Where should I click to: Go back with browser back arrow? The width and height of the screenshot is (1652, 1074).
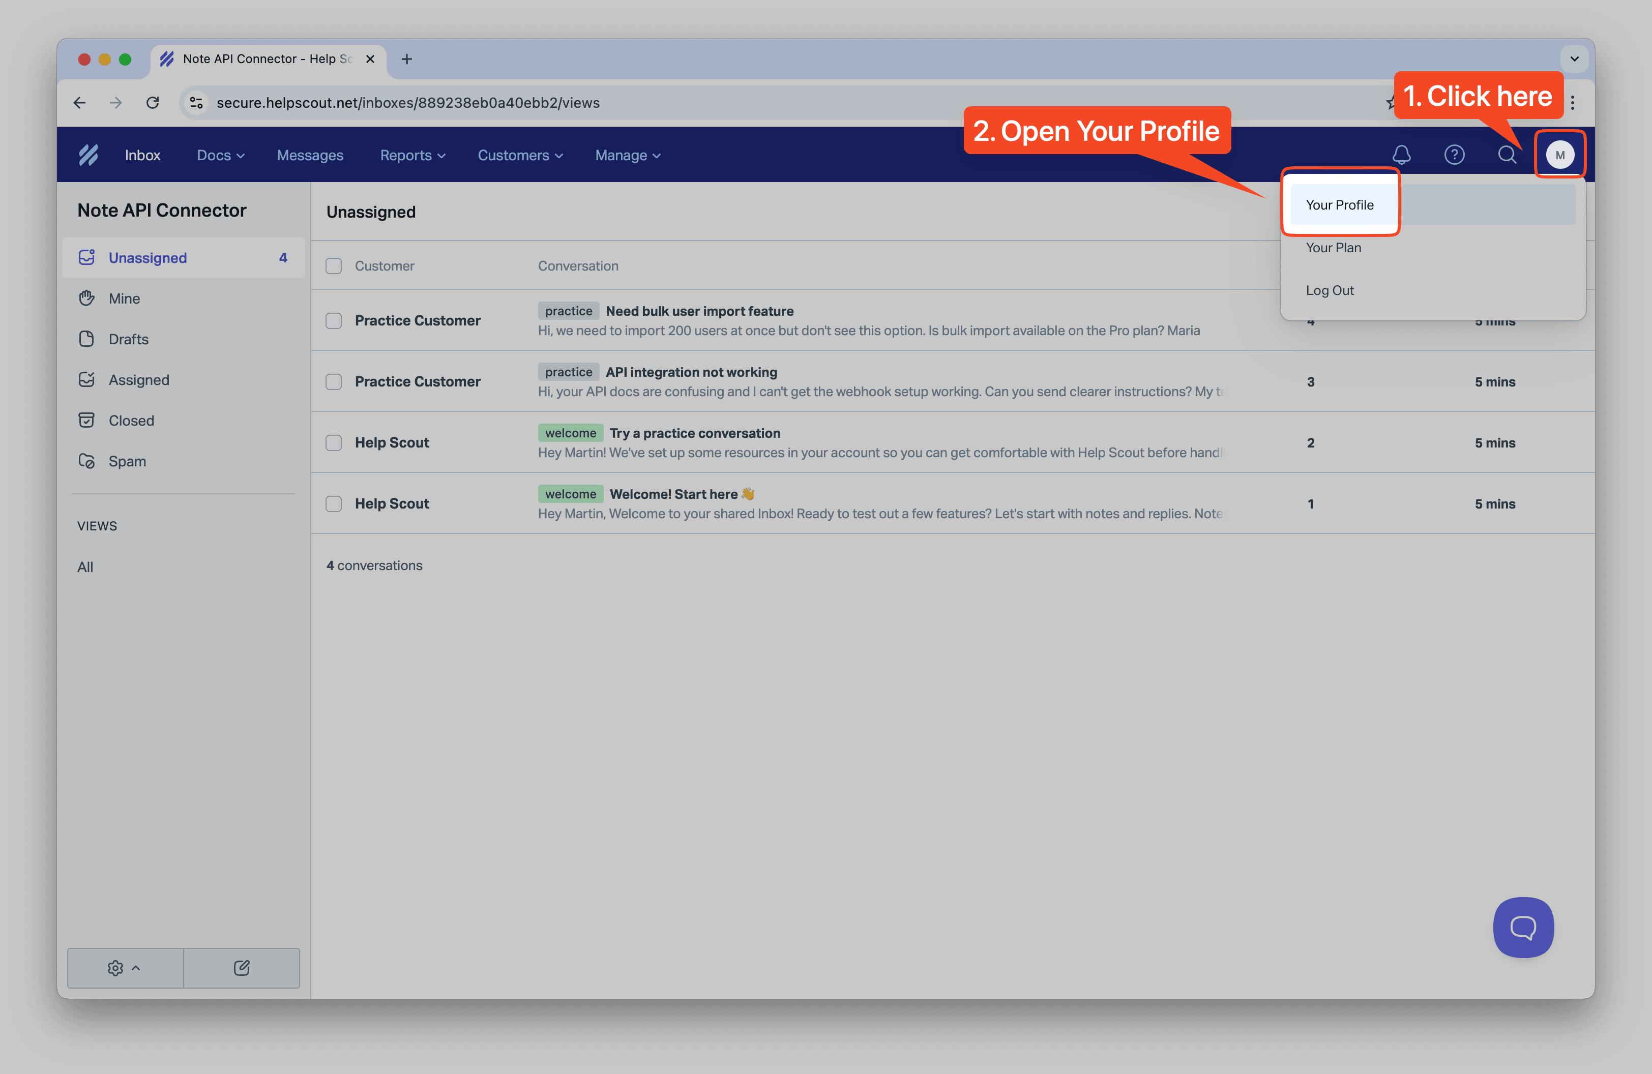click(80, 103)
